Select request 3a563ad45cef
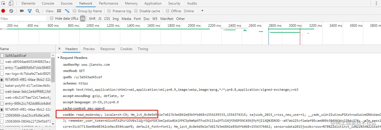Image resolution: width=381 pixels, height=130 pixels. 25,55
